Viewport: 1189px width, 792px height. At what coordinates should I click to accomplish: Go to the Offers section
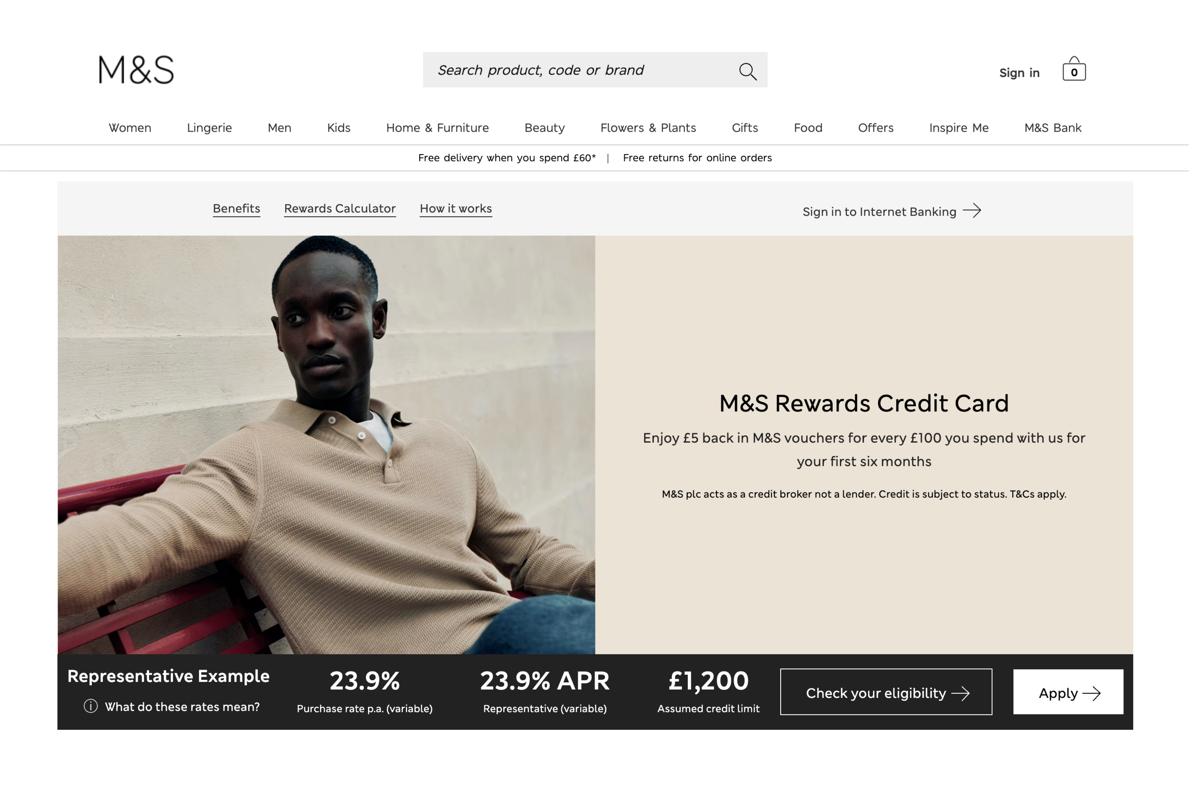[876, 128]
